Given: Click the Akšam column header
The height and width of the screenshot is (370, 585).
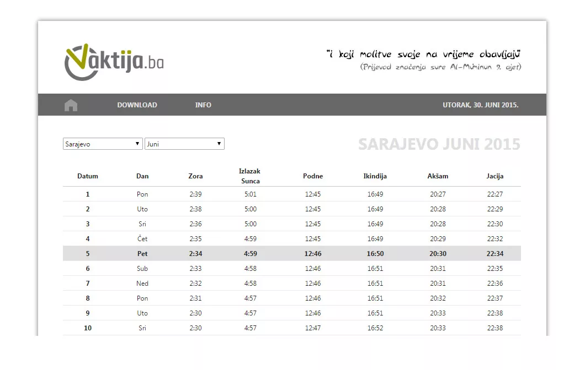Looking at the screenshot, I should point(437,177).
